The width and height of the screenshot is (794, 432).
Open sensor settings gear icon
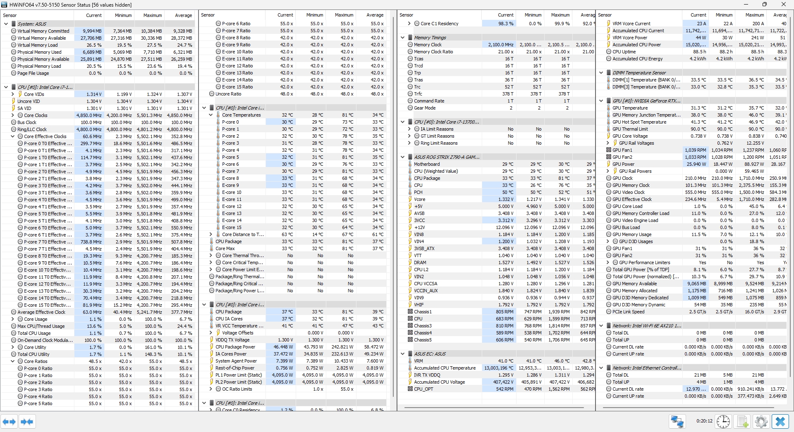(x=761, y=422)
